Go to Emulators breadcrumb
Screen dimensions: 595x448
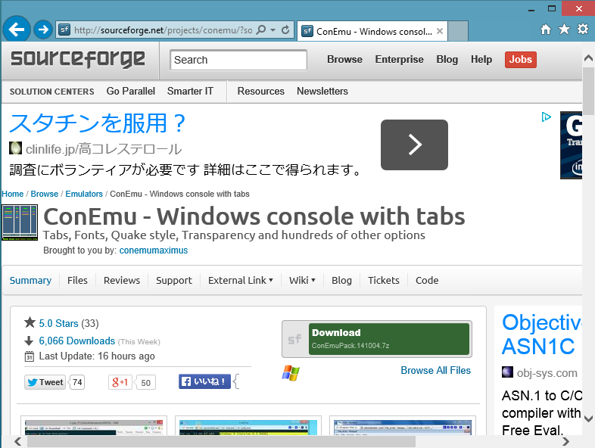pos(84,194)
